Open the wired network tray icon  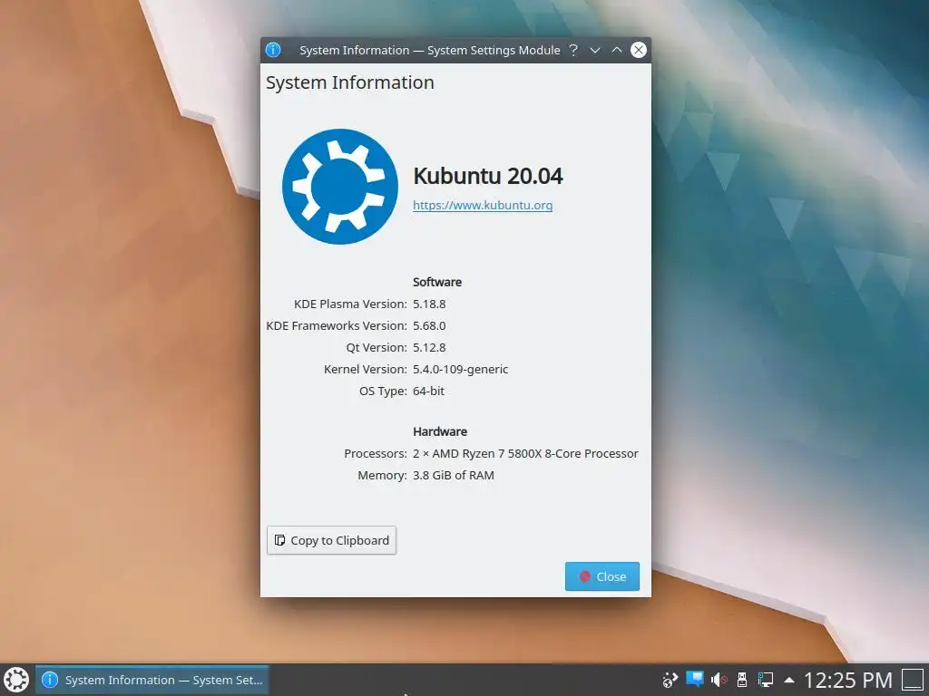coord(766,680)
